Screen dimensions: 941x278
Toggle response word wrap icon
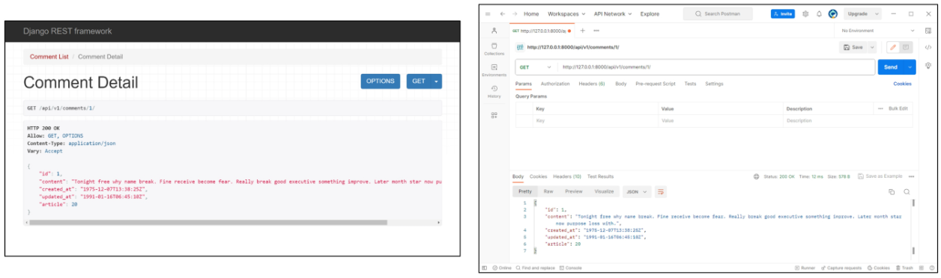coord(661,192)
